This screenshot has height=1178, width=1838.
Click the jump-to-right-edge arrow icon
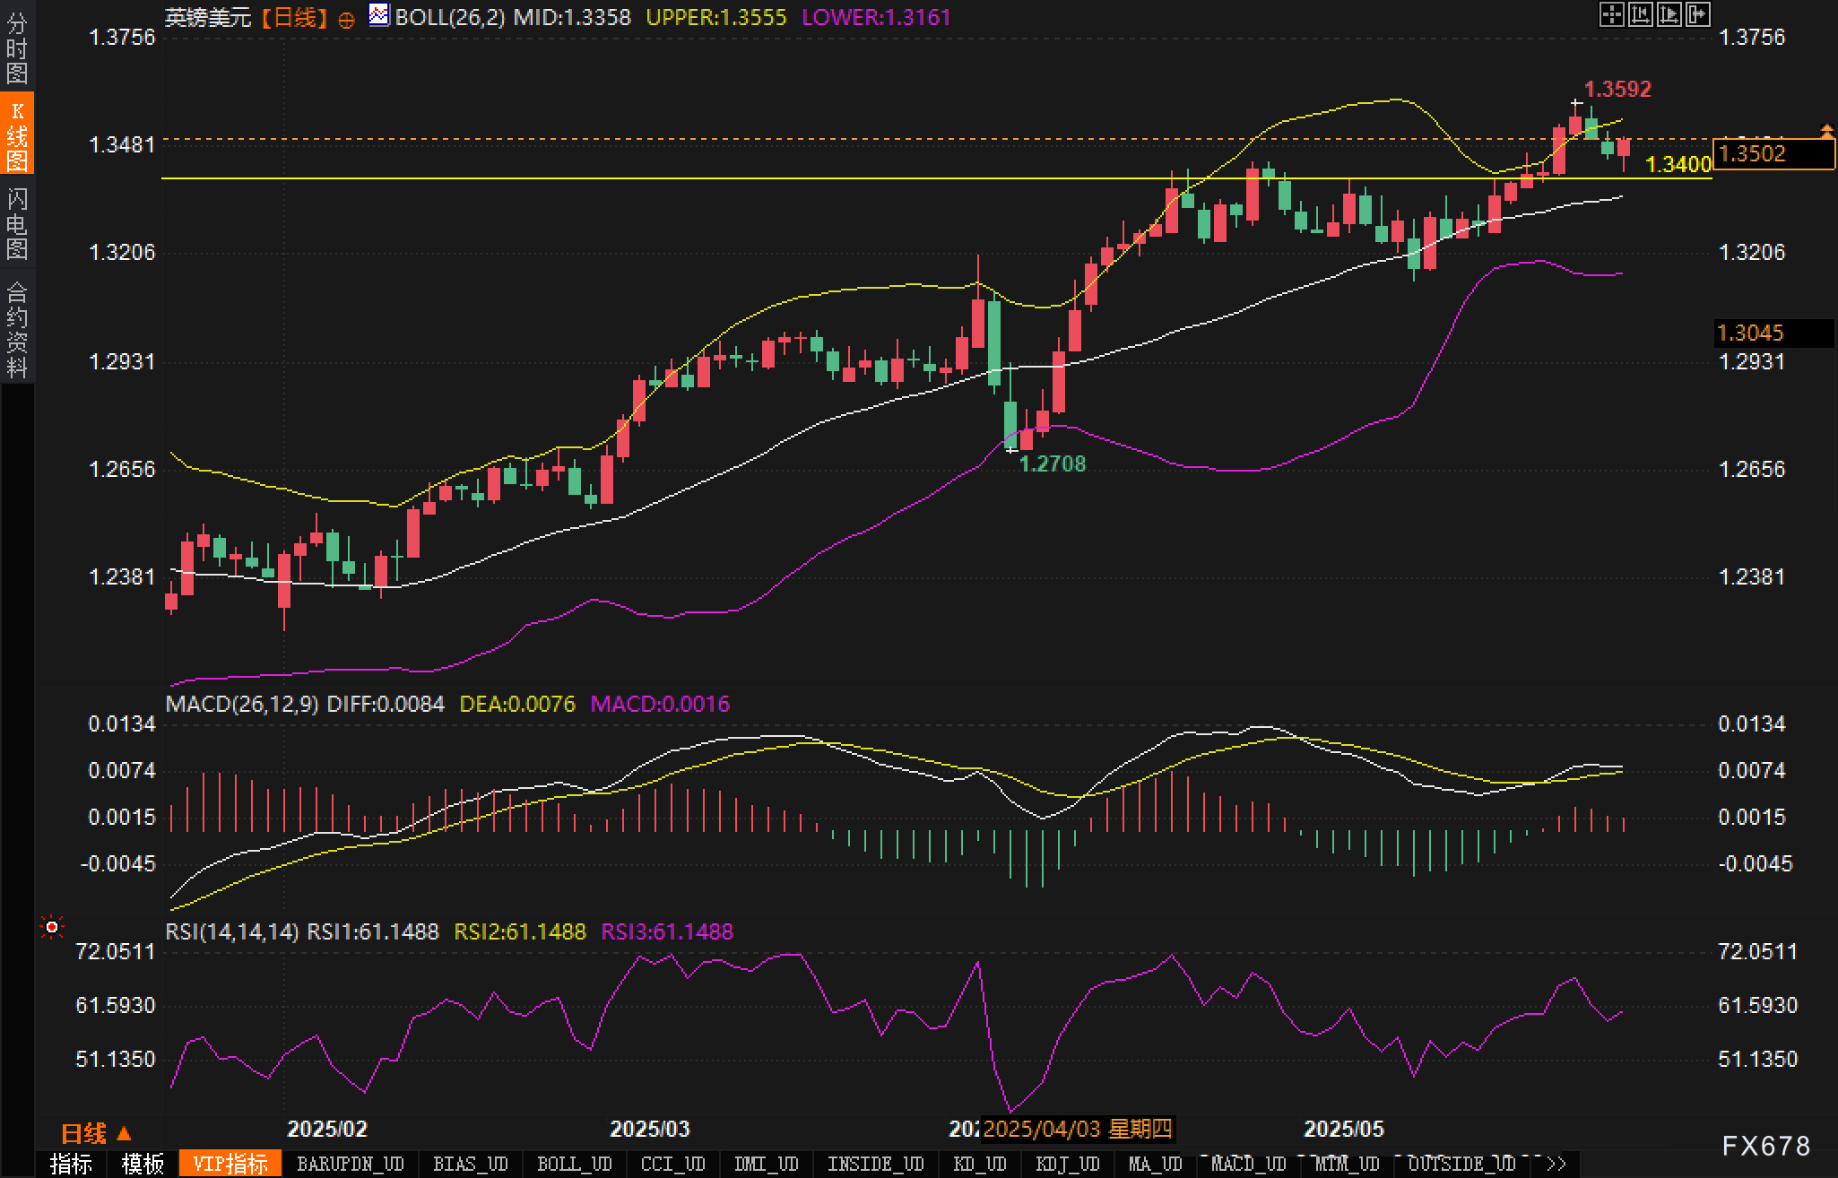point(1697,14)
